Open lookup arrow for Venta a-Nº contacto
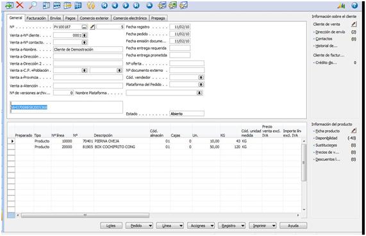This screenshot has height=236, width=366. point(85,42)
